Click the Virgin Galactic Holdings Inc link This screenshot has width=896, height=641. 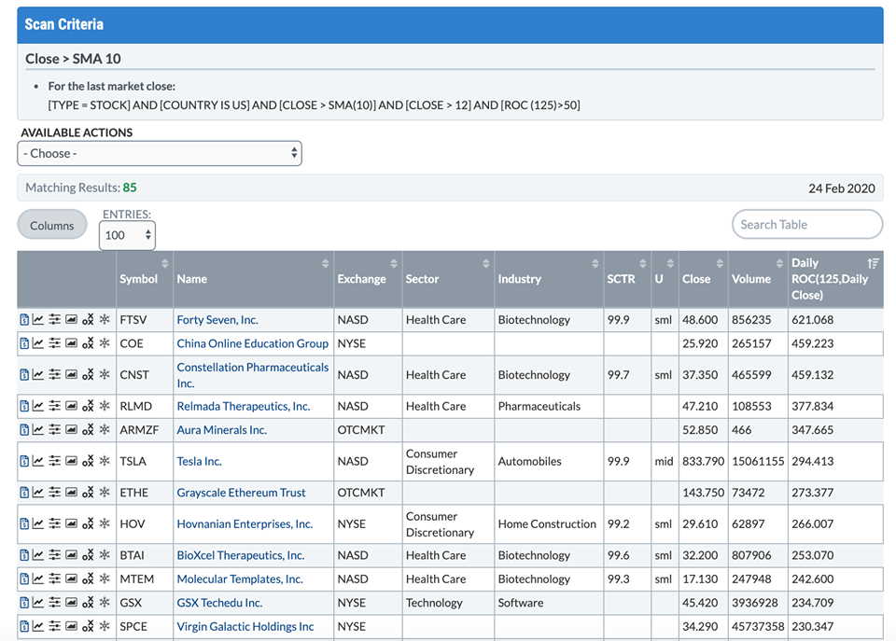pyautogui.click(x=245, y=626)
